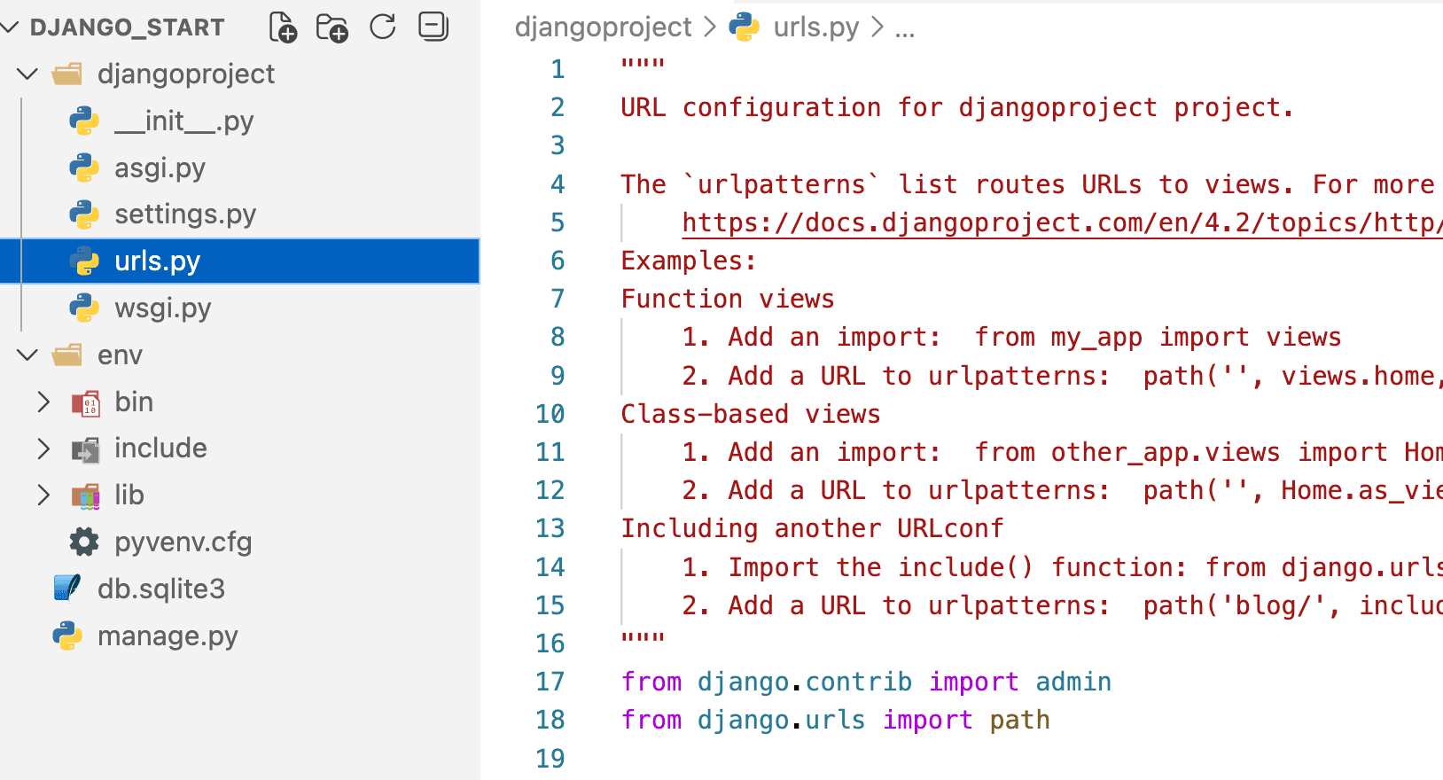Click djangoproject in the breadcrumb

[x=603, y=27]
